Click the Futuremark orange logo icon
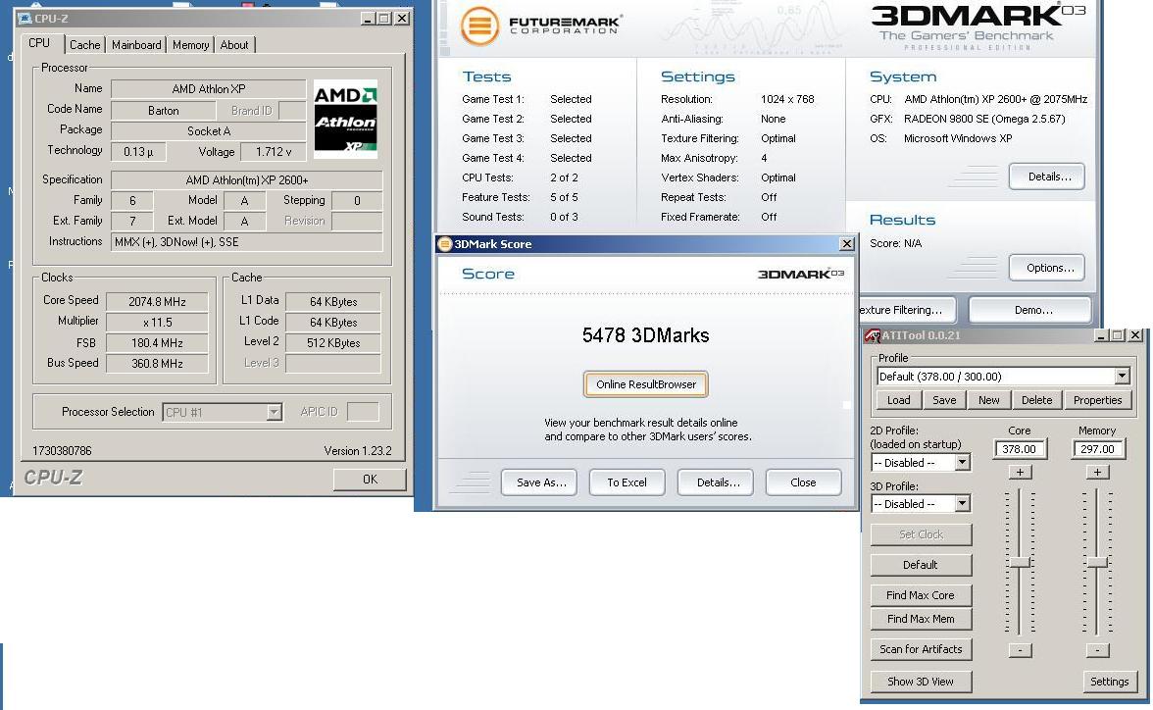The height and width of the screenshot is (710, 1153). pos(479,25)
